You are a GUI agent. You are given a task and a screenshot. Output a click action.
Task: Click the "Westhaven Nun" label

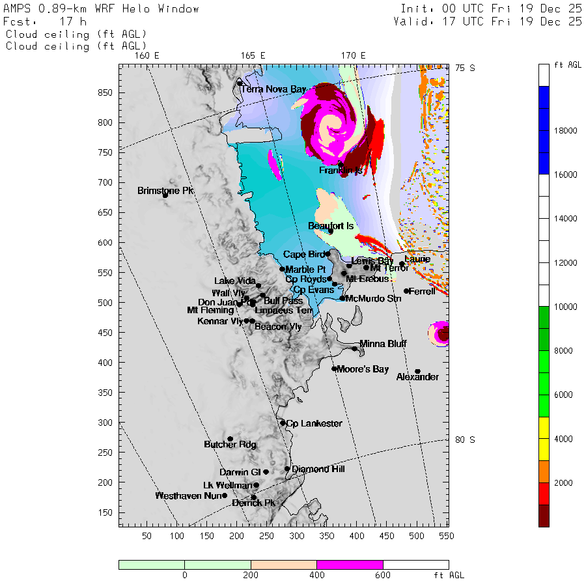188,496
